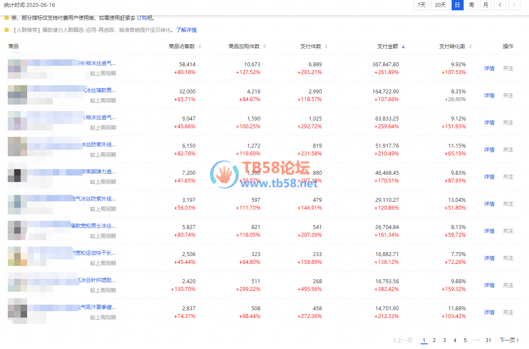Sort by 支付件数 column arrows
This screenshot has height=349, width=529.
pos(326,46)
